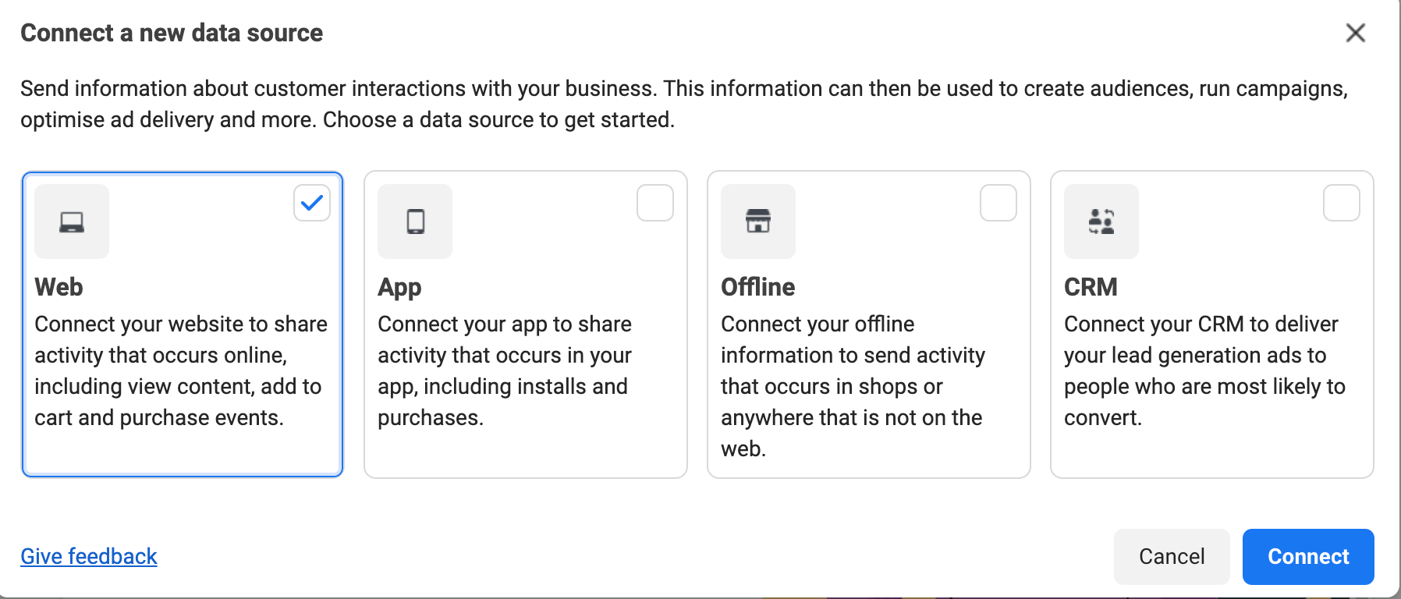1401x599 pixels.
Task: Click the CRM lead generation description
Action: 1204,370
